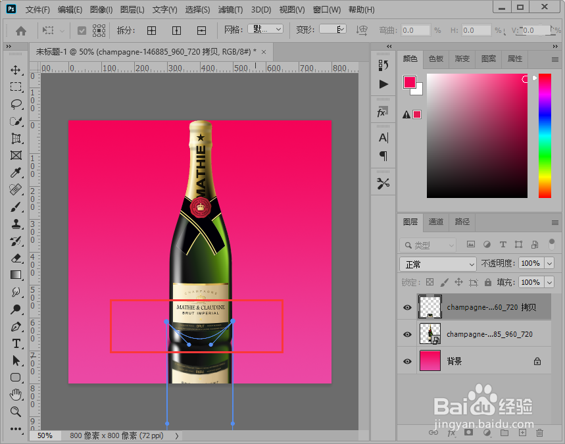Select the Quick Selection tool

(16, 122)
